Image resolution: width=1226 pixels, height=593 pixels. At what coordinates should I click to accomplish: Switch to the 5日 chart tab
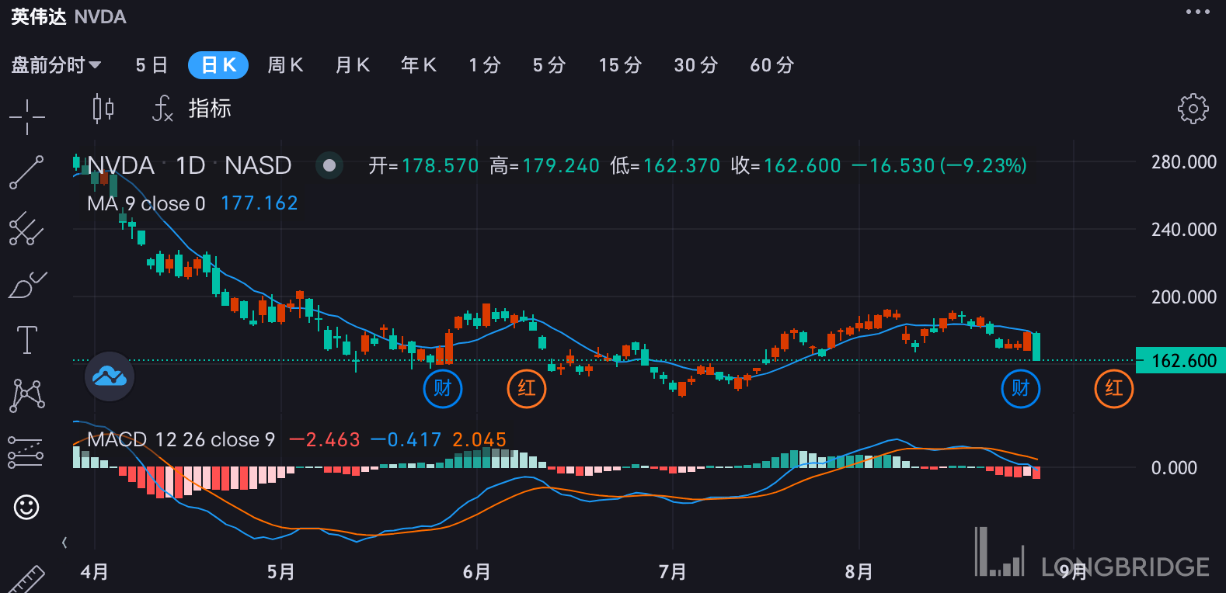pos(152,65)
